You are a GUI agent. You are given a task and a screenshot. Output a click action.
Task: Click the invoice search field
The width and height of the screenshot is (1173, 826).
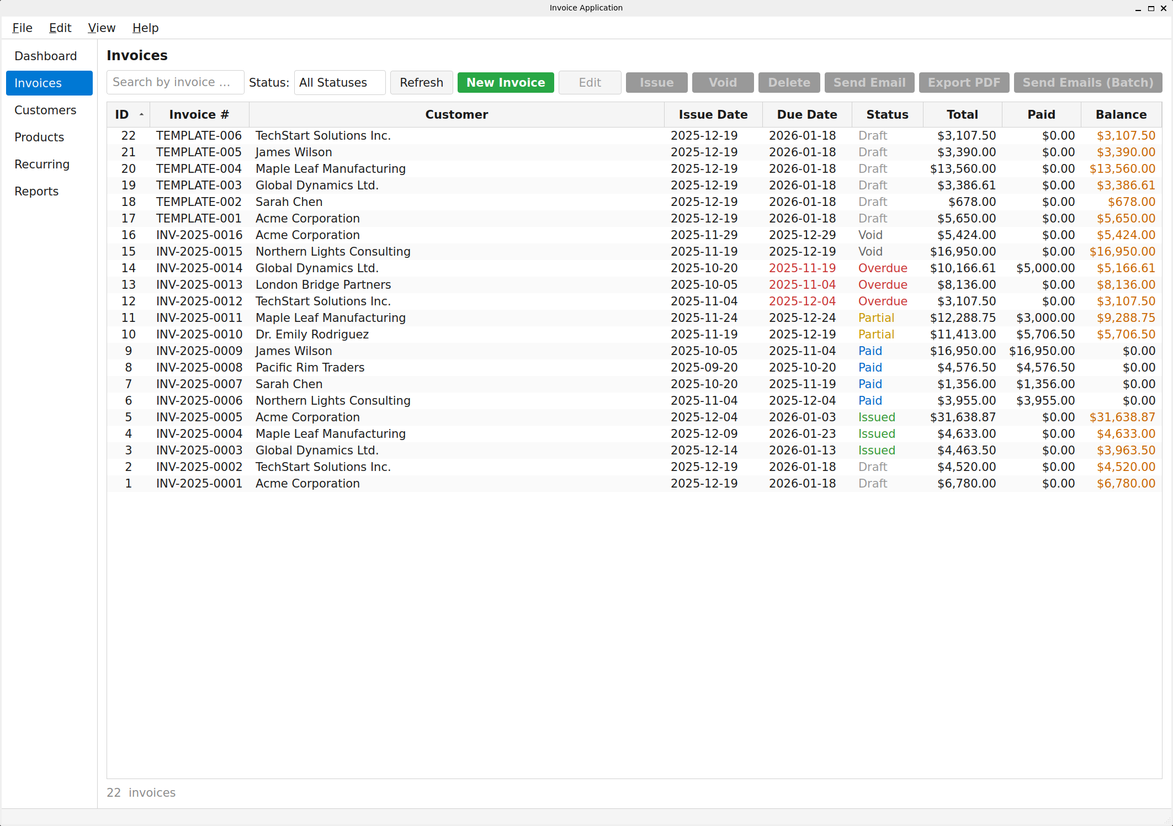[174, 82]
